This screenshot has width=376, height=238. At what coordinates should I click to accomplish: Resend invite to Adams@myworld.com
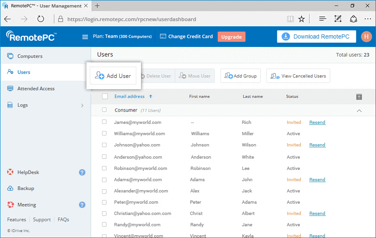click(x=317, y=180)
